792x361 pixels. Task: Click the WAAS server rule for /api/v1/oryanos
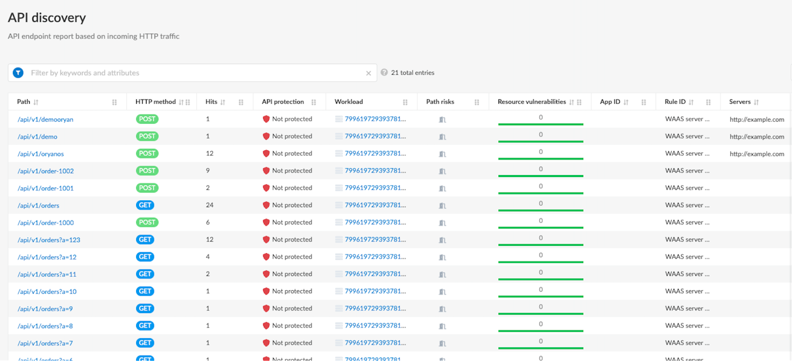(x=687, y=153)
